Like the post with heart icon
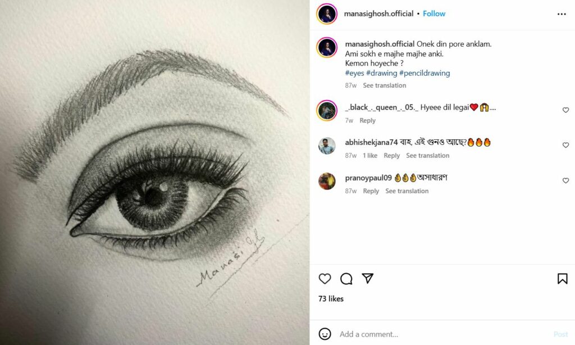The image size is (575, 345). pos(325,279)
